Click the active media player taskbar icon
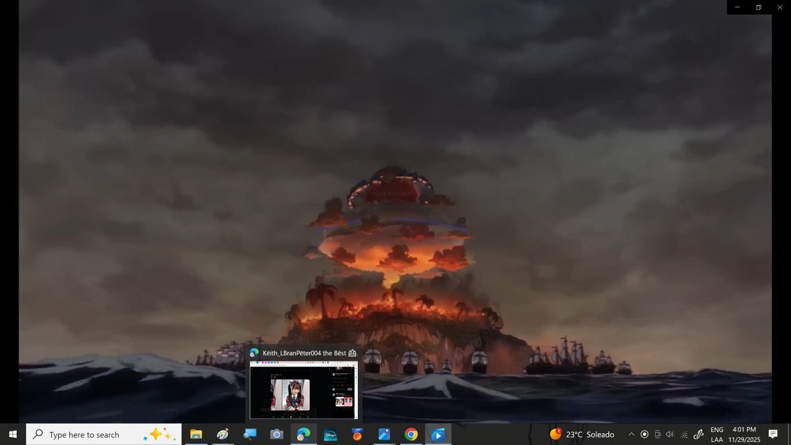Image resolution: width=791 pixels, height=445 pixels. [438, 434]
